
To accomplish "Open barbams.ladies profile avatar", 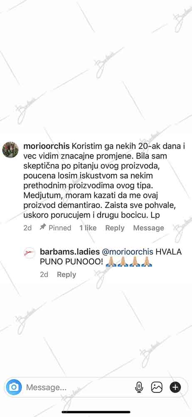I will click(30, 253).
